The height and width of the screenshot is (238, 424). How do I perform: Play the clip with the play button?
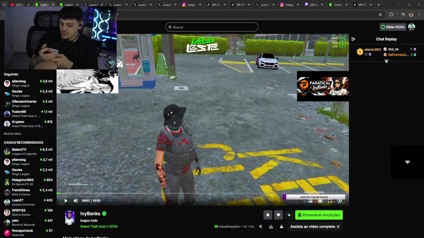[x=66, y=201]
